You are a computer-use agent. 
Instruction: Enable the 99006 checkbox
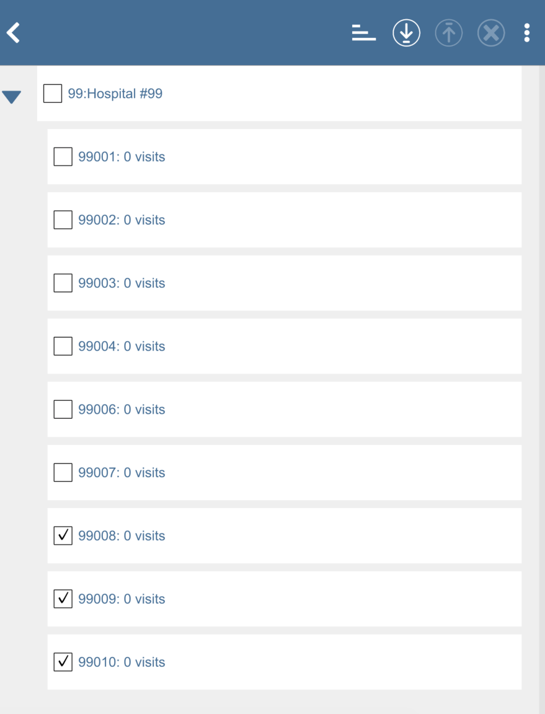point(63,409)
